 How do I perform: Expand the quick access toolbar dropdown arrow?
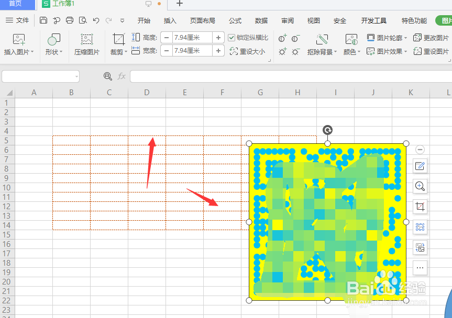122,21
